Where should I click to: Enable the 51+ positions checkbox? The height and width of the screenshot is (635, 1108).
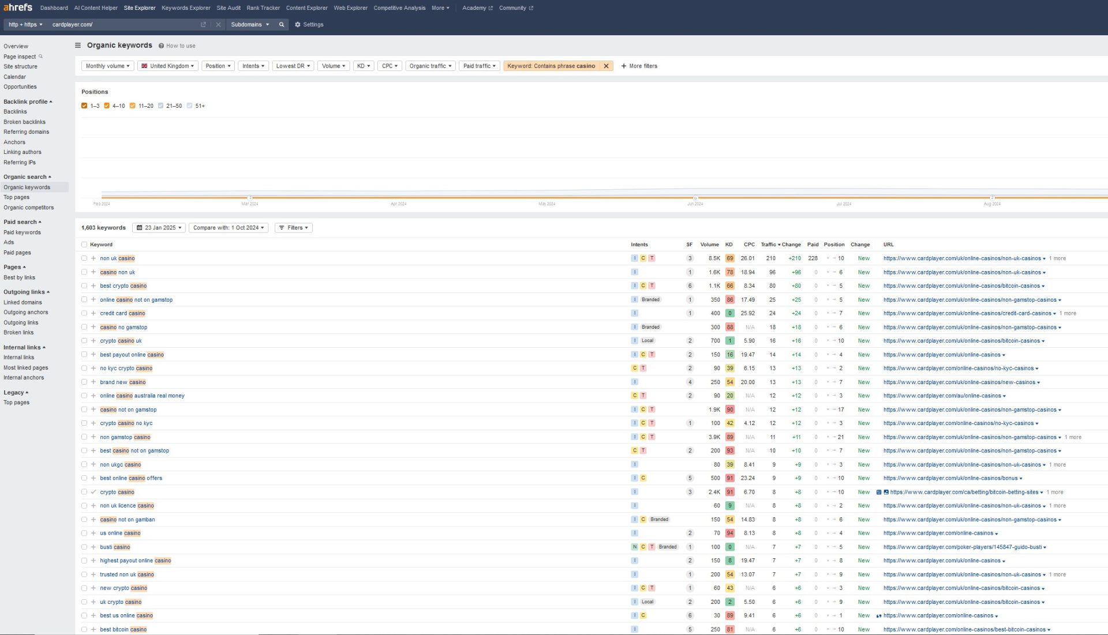190,106
